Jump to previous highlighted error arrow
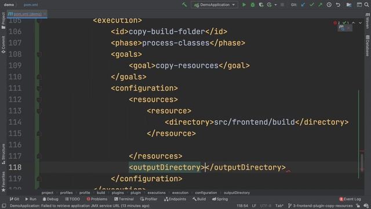 click(353, 23)
